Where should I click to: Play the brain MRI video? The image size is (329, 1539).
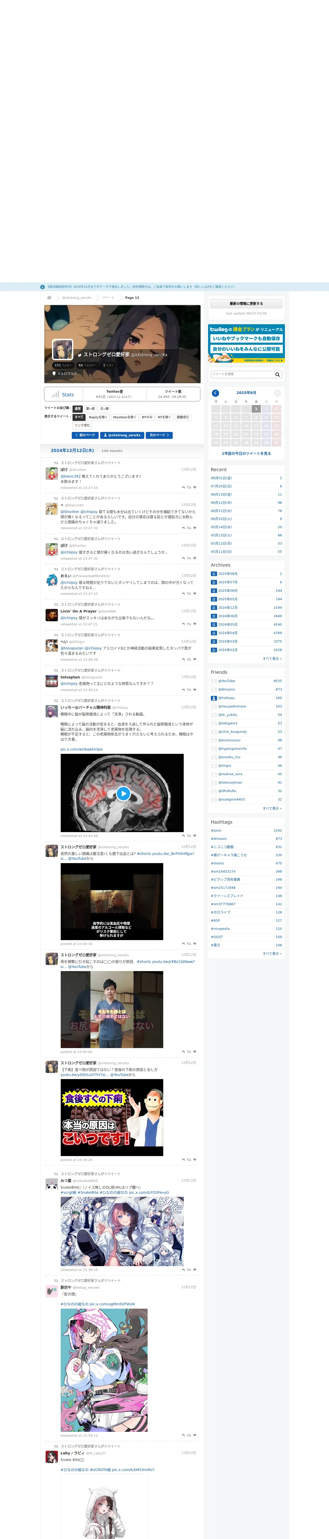click(123, 793)
